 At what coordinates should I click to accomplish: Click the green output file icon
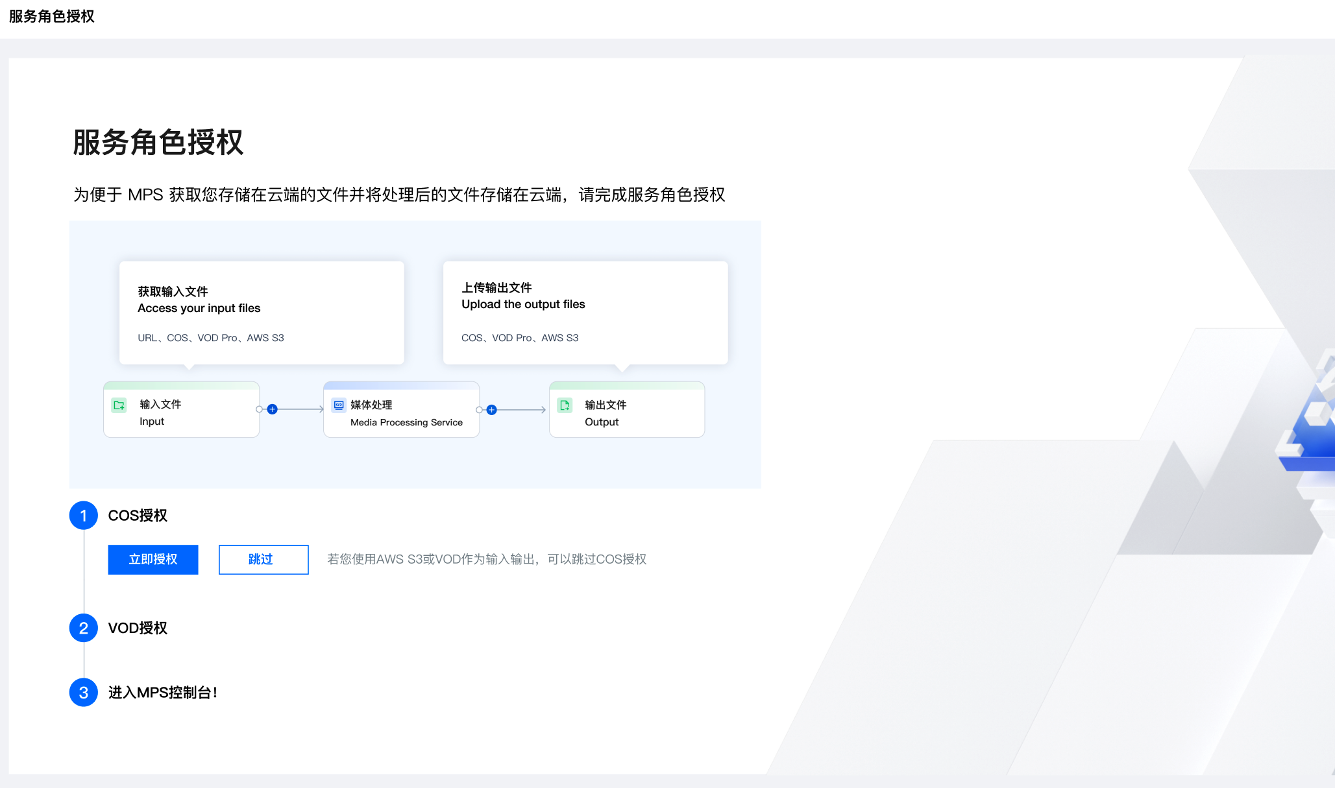tap(565, 405)
